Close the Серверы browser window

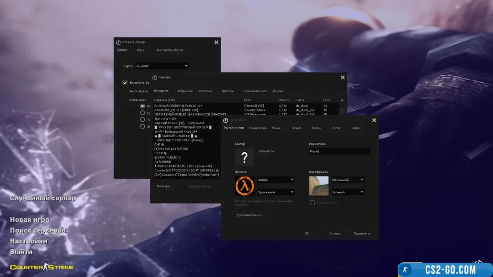click(x=342, y=78)
